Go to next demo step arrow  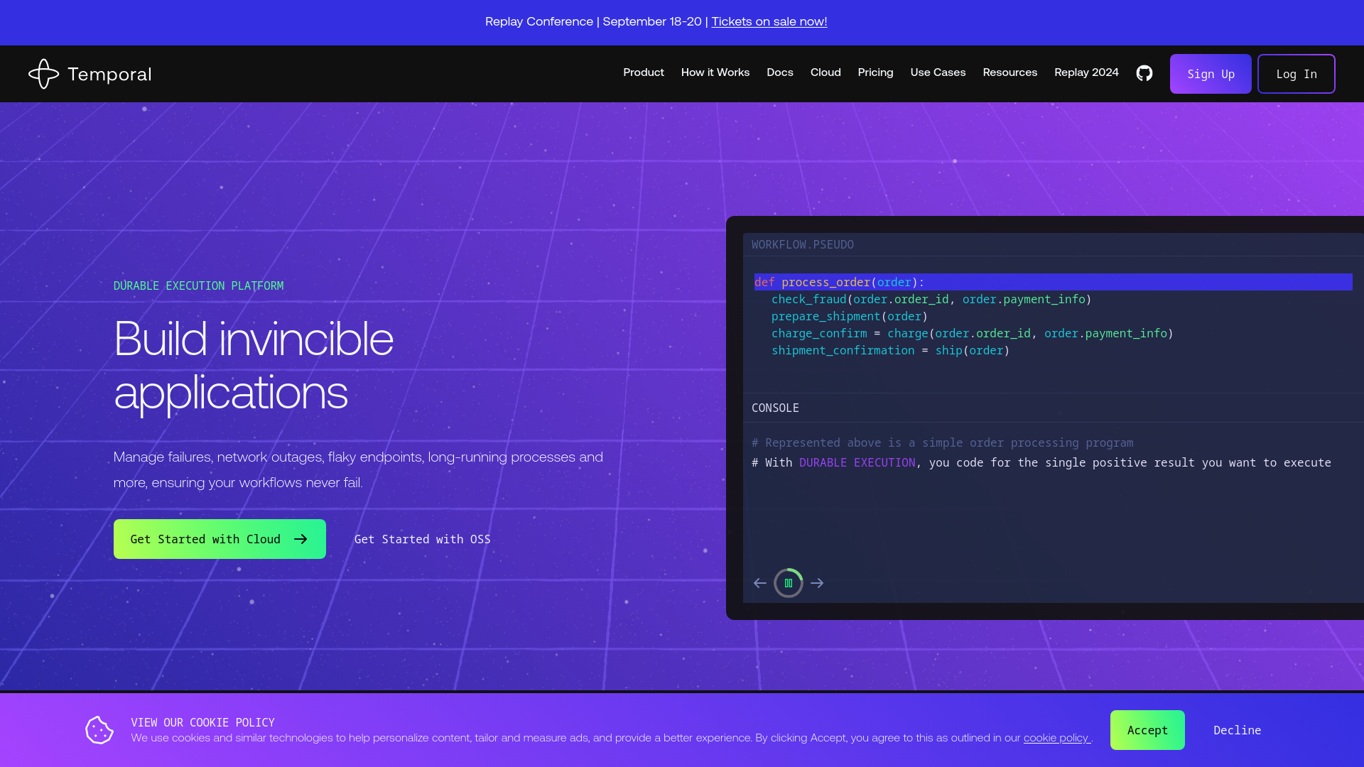pyautogui.click(x=817, y=583)
